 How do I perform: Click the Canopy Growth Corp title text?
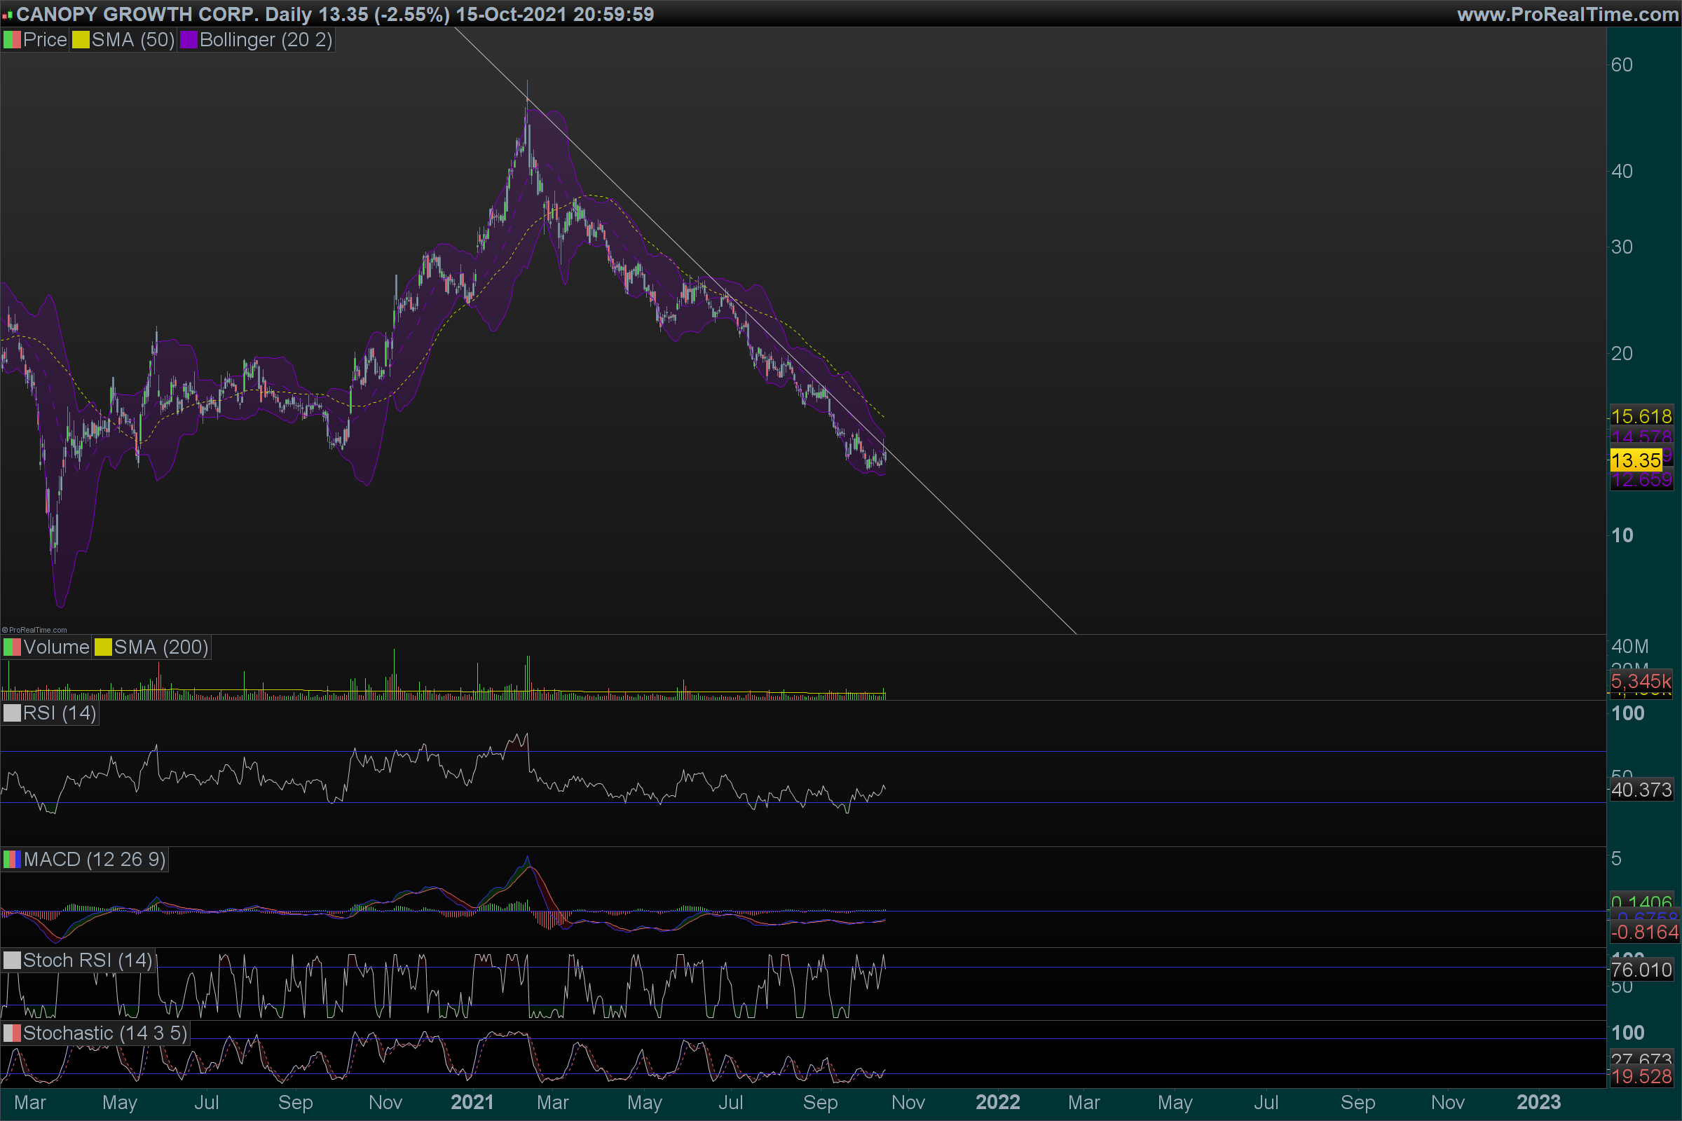tap(137, 14)
